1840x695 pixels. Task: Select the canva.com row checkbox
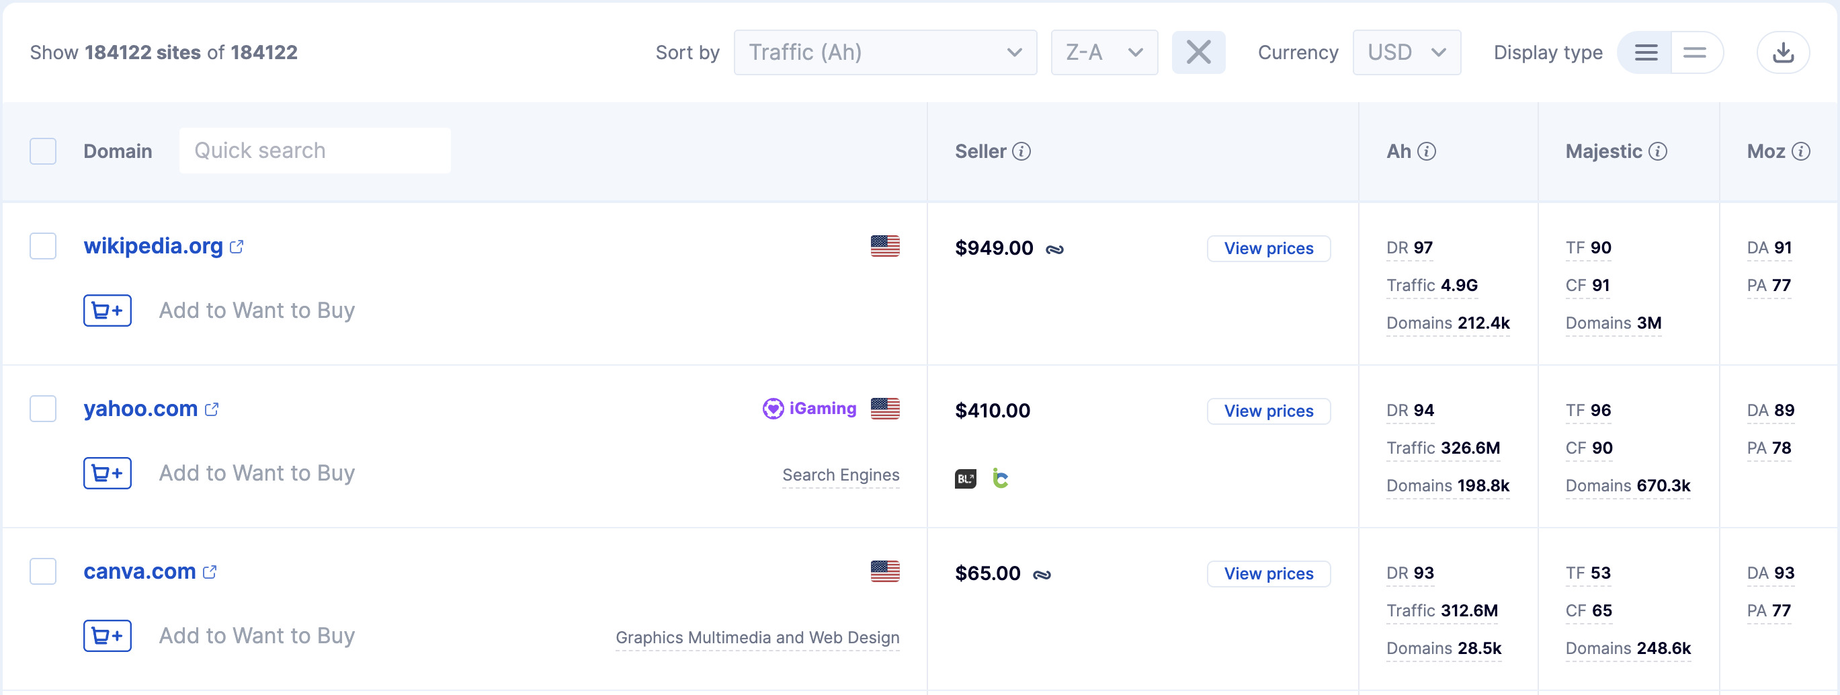click(43, 571)
